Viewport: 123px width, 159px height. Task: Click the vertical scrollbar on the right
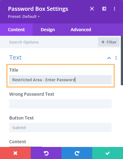(122, 61)
